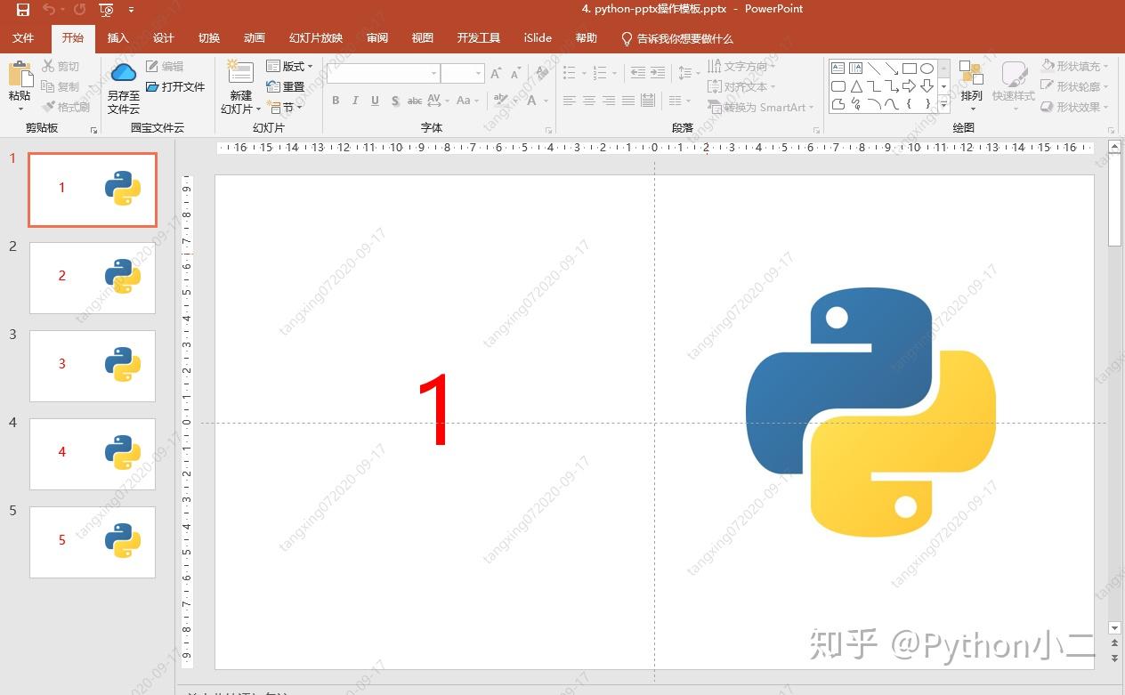This screenshot has width=1125, height=695.
Task: Select slide 3 thumbnail in the slide panel
Action: (92, 366)
